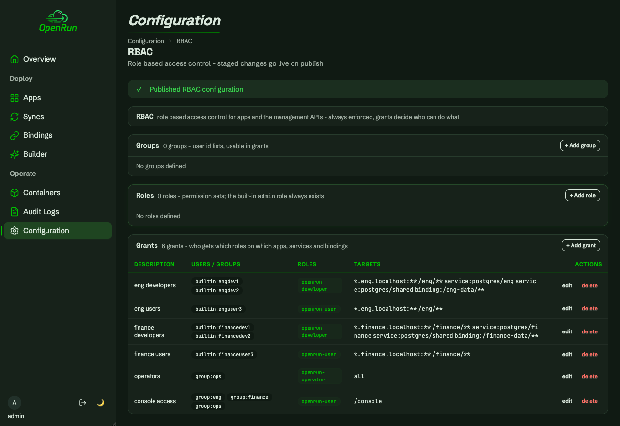
Task: Click the Users / Groups column header
Action: [x=216, y=264]
